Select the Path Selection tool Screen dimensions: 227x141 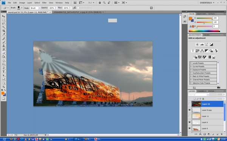click(x=3, y=76)
